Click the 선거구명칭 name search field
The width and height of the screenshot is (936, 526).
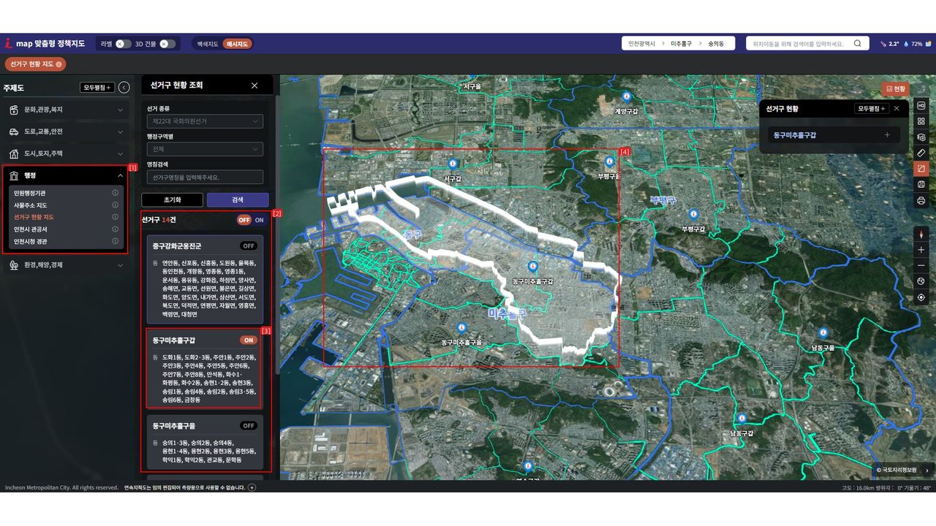(205, 178)
